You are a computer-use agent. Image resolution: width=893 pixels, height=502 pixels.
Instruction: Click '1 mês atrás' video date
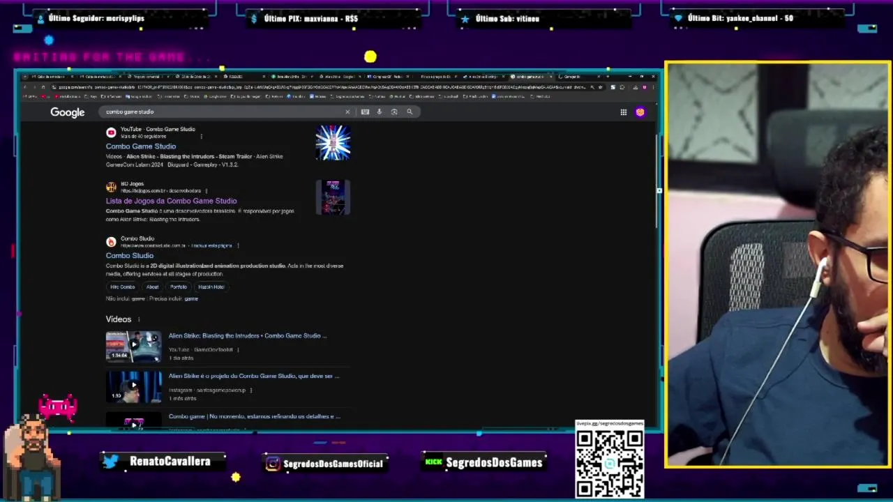pos(182,399)
